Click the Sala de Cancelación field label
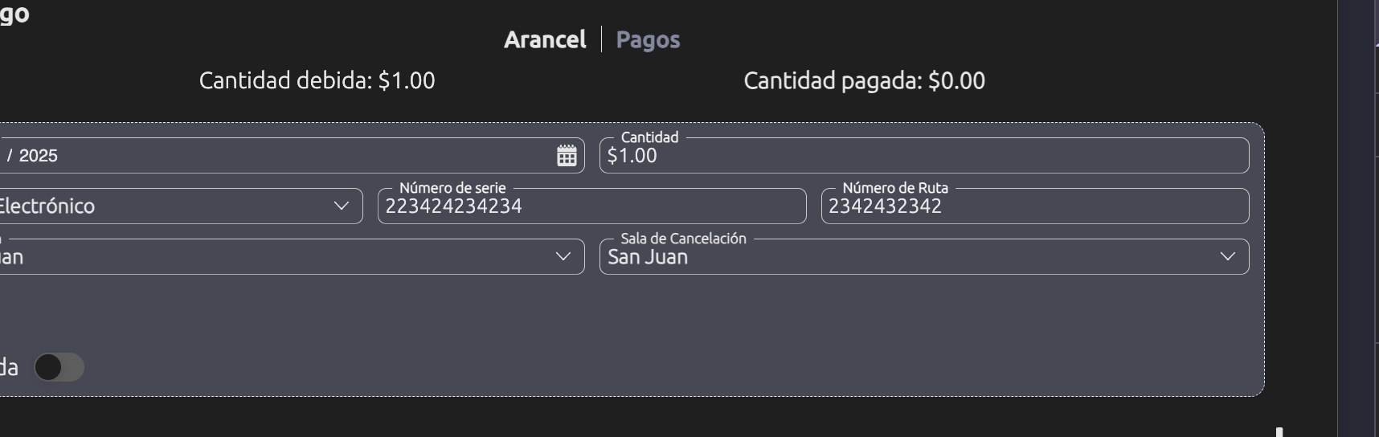Image resolution: width=1379 pixels, height=437 pixels. [x=683, y=239]
